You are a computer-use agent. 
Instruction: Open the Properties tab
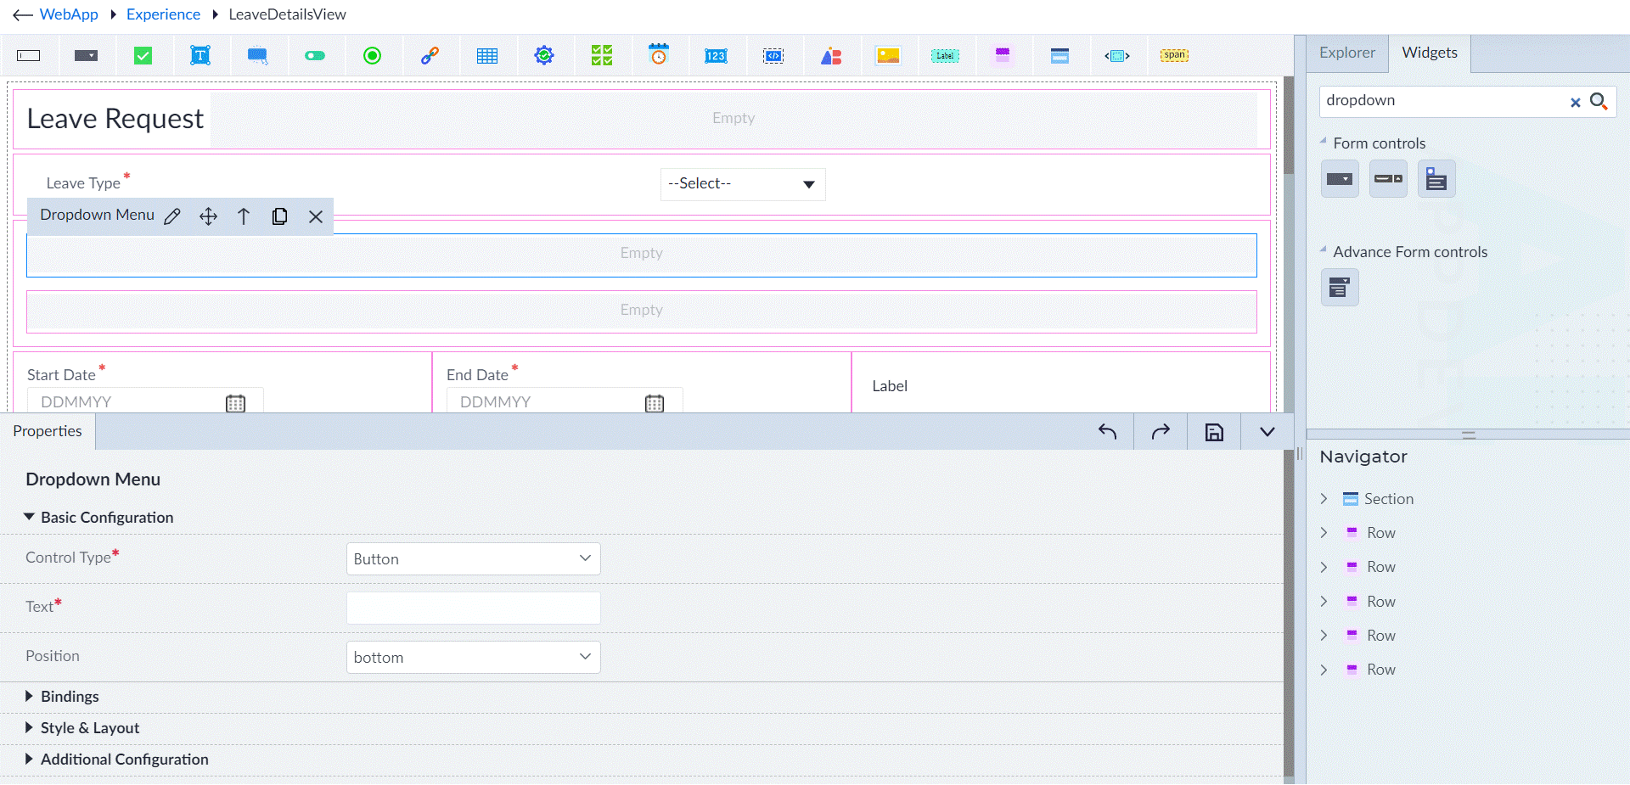coord(48,431)
